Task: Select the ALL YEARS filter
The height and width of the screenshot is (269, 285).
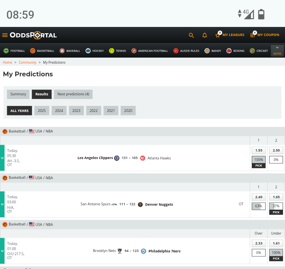Action: (19, 111)
